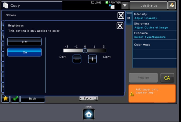Click 'This setting is only applied to color.'
The height and width of the screenshot is (122, 181).
(34, 31)
